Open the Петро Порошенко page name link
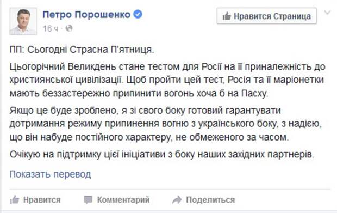The height and width of the screenshot is (213, 337). pyautogui.click(x=86, y=15)
